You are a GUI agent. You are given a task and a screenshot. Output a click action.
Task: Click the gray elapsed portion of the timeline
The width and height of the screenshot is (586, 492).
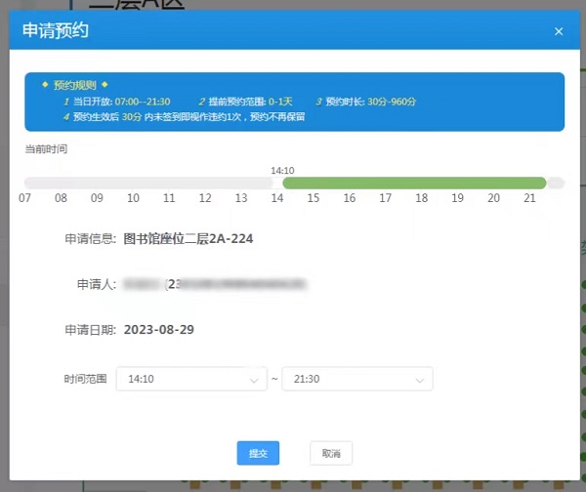coord(146,183)
